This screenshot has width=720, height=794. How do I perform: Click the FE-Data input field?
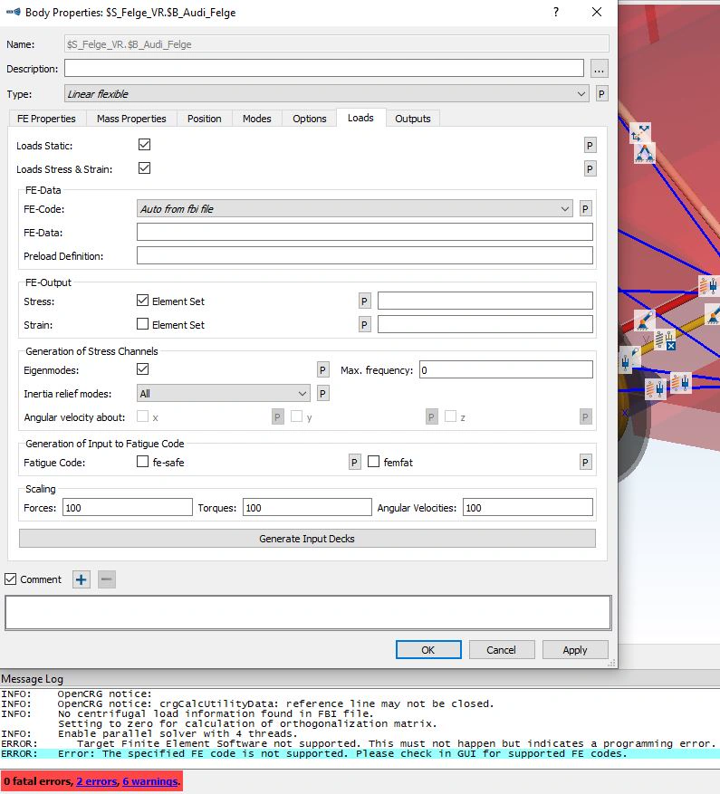tap(365, 233)
